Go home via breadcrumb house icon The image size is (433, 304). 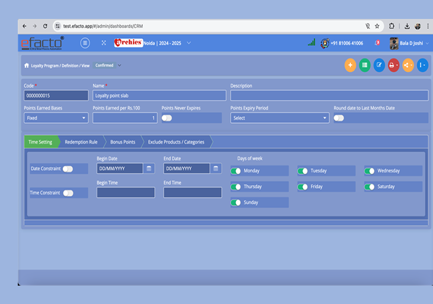(x=27, y=65)
